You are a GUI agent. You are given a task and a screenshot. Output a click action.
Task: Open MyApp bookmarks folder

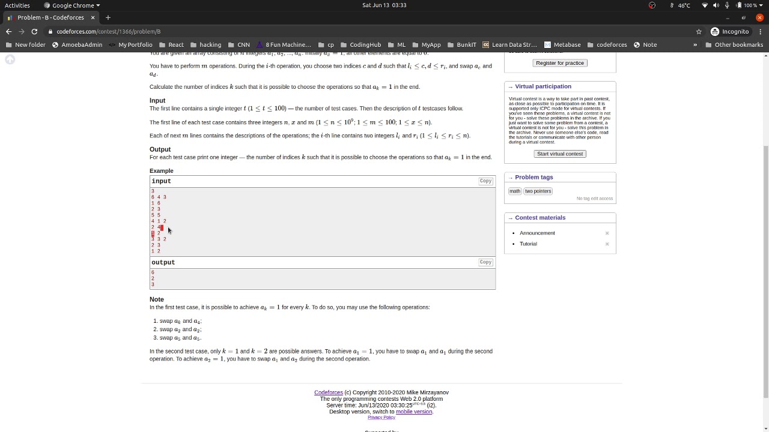pyautogui.click(x=426, y=44)
